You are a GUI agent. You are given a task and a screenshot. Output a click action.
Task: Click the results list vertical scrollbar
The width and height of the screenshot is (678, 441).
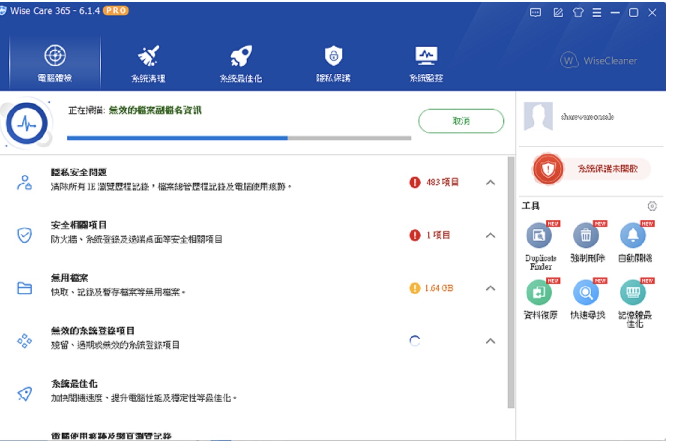tap(511, 282)
